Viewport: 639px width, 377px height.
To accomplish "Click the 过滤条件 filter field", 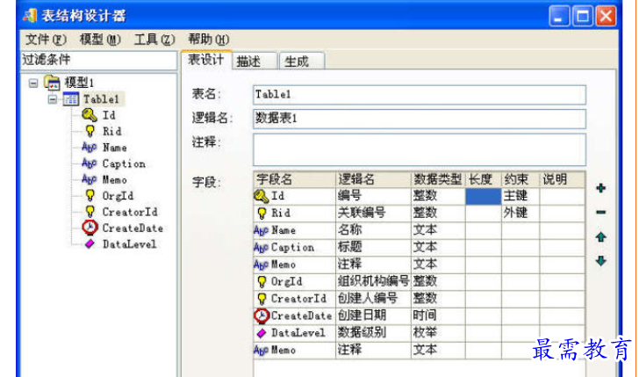I will (98, 60).
